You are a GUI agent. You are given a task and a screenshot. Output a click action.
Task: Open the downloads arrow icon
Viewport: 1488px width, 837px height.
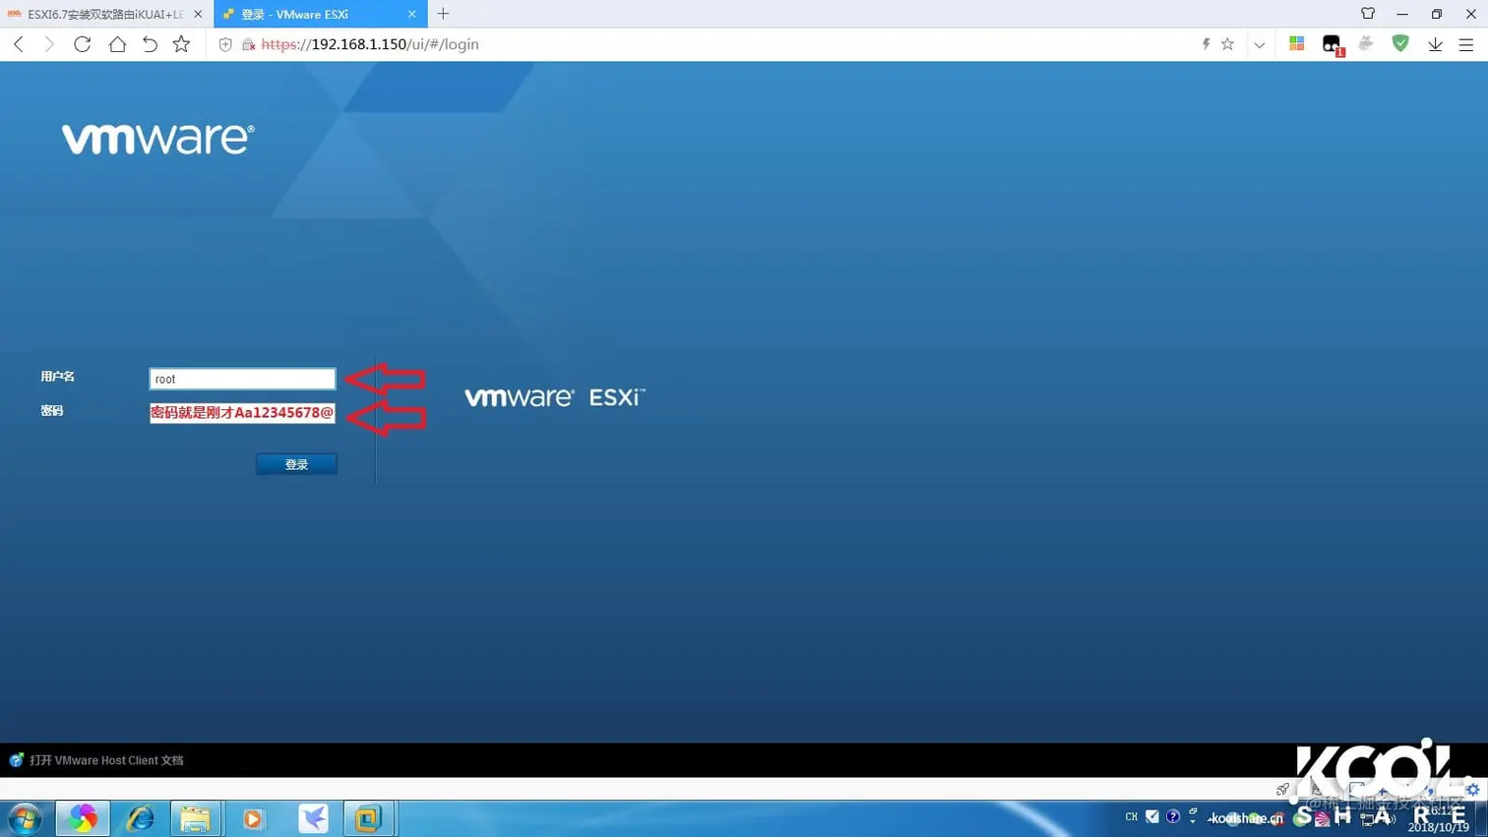click(1436, 44)
